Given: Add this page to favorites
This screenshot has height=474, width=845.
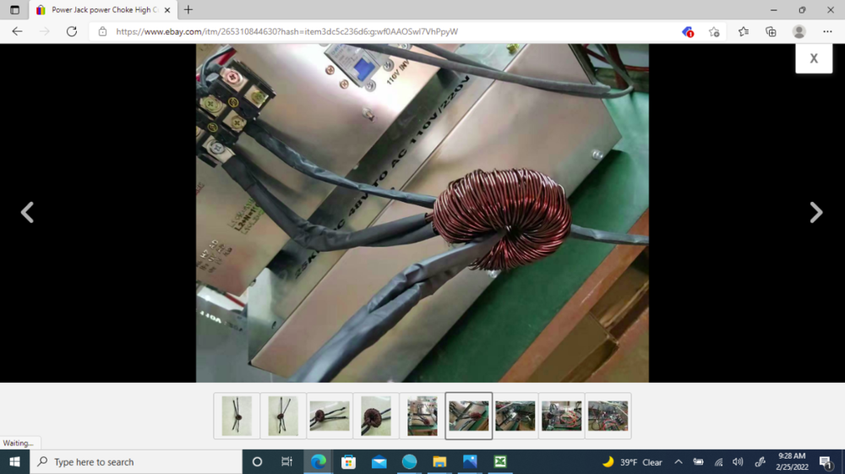Looking at the screenshot, I should coord(714,32).
